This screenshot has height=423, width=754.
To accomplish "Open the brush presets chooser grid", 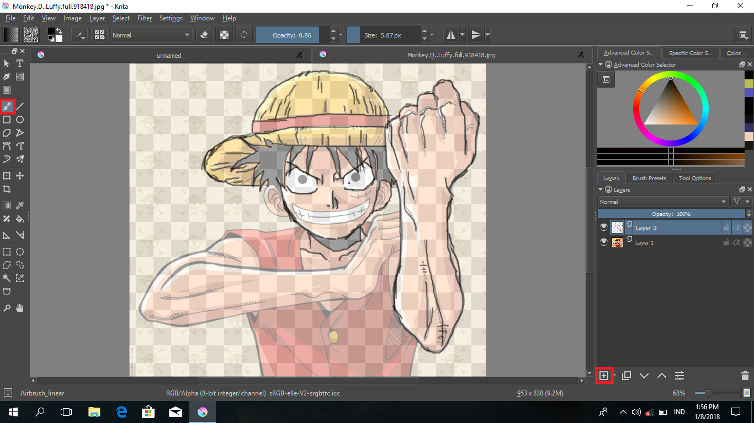I will click(100, 35).
